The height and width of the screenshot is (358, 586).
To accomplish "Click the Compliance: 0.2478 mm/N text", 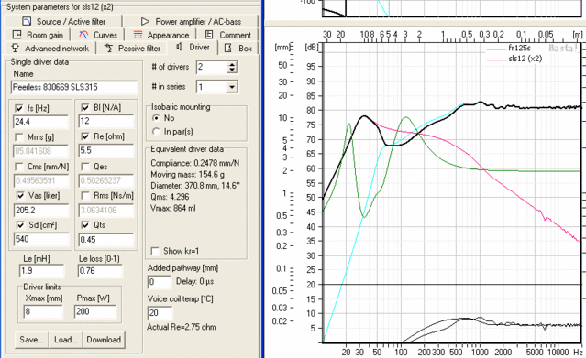I will (x=194, y=163).
